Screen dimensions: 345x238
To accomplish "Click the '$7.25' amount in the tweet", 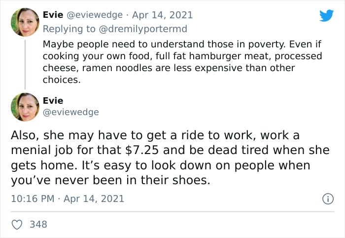I will [142, 150].
